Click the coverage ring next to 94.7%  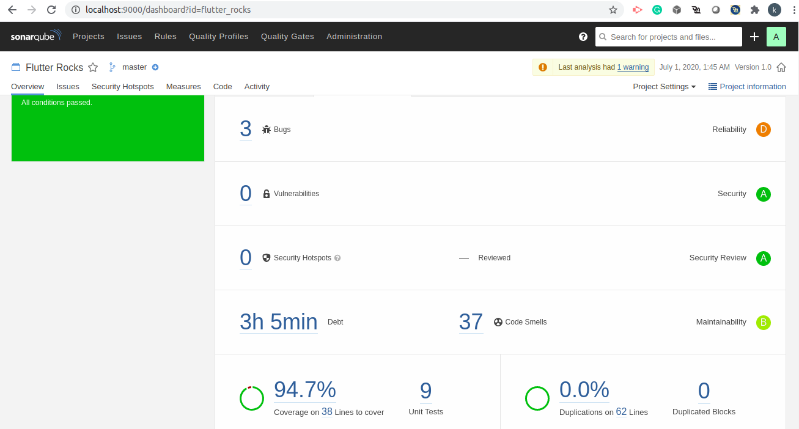[252, 398]
